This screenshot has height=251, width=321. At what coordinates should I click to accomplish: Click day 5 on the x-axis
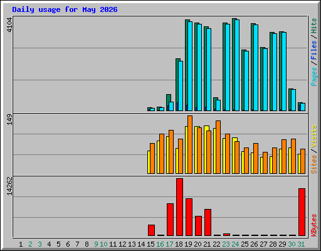[58, 244]
